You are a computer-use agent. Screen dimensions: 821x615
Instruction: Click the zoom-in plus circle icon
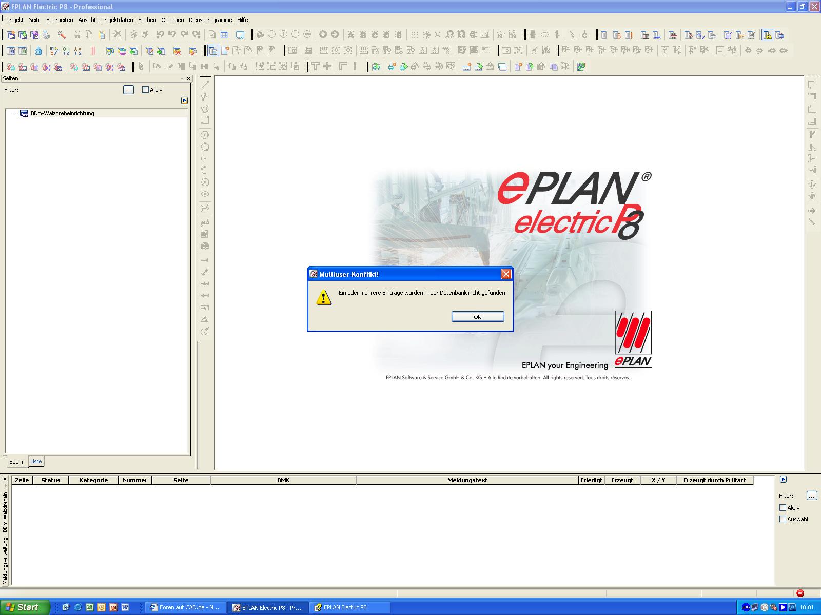click(x=283, y=34)
